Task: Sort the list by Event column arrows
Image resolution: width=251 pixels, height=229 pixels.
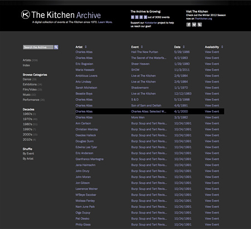Action: (142, 47)
